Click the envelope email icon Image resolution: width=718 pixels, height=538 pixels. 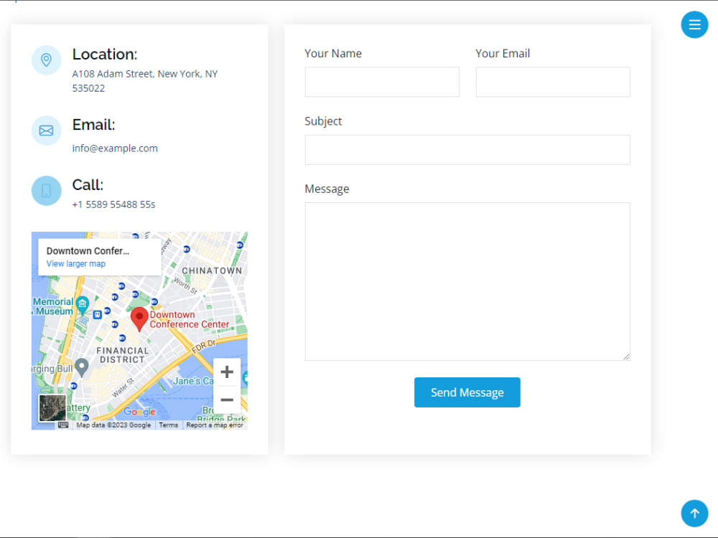pos(46,131)
